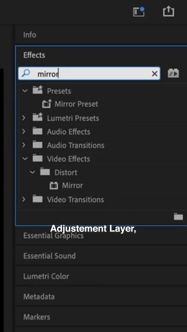
Task: Toggle the accelerated effects filter icon
Action: tap(173, 73)
